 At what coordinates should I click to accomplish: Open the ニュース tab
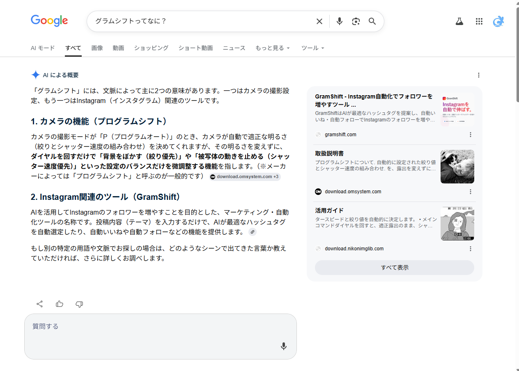pos(234,48)
